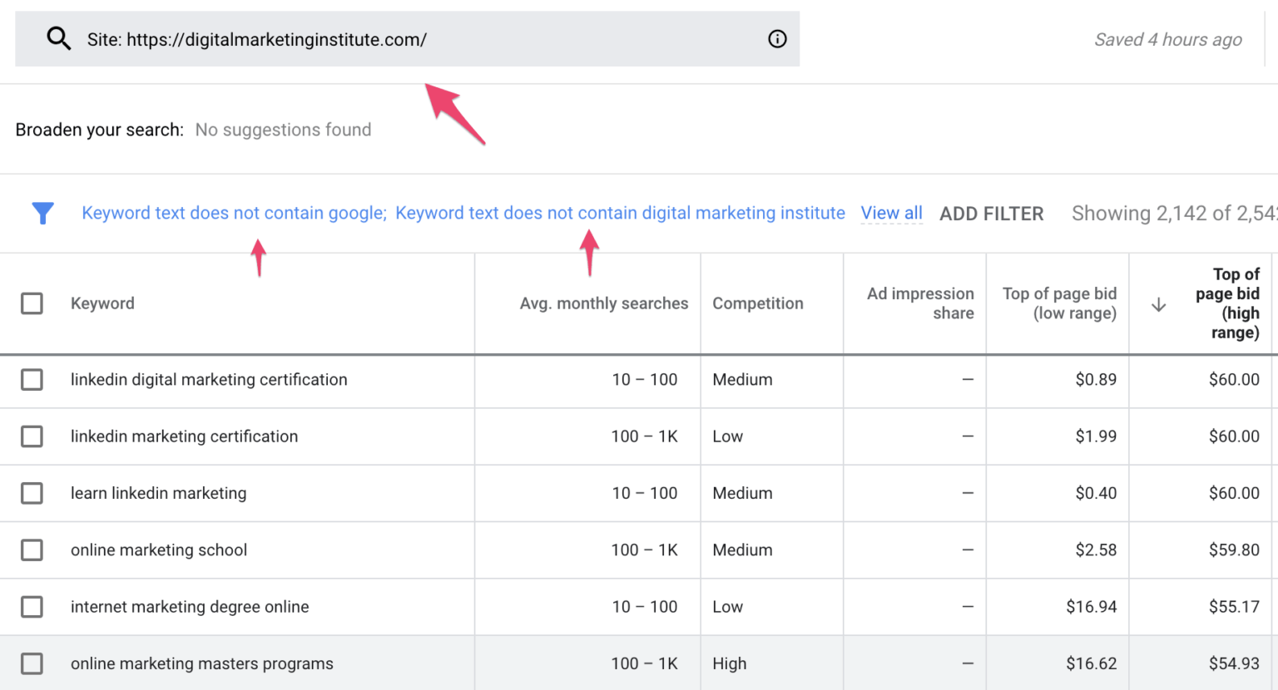Sort by the 'Avg. monthly searches' column header
The width and height of the screenshot is (1278, 690).
(604, 303)
